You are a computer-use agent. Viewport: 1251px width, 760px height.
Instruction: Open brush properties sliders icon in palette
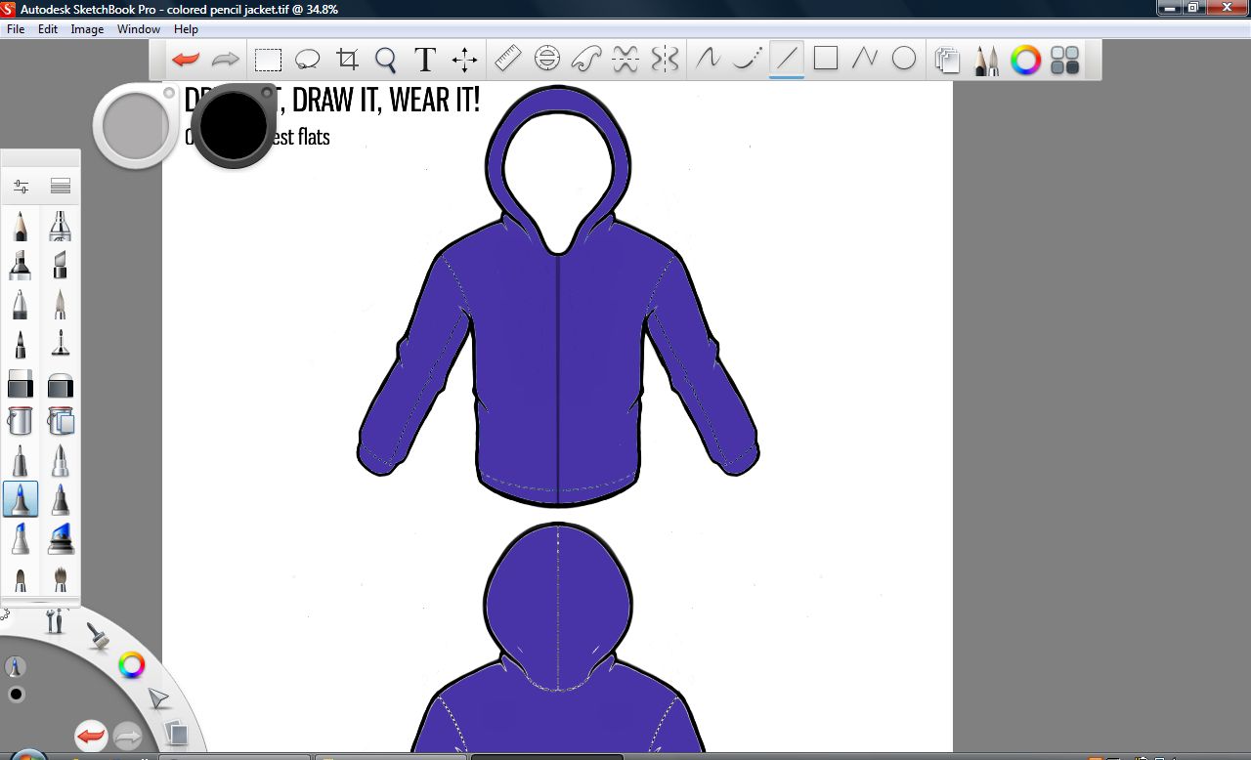point(21,186)
